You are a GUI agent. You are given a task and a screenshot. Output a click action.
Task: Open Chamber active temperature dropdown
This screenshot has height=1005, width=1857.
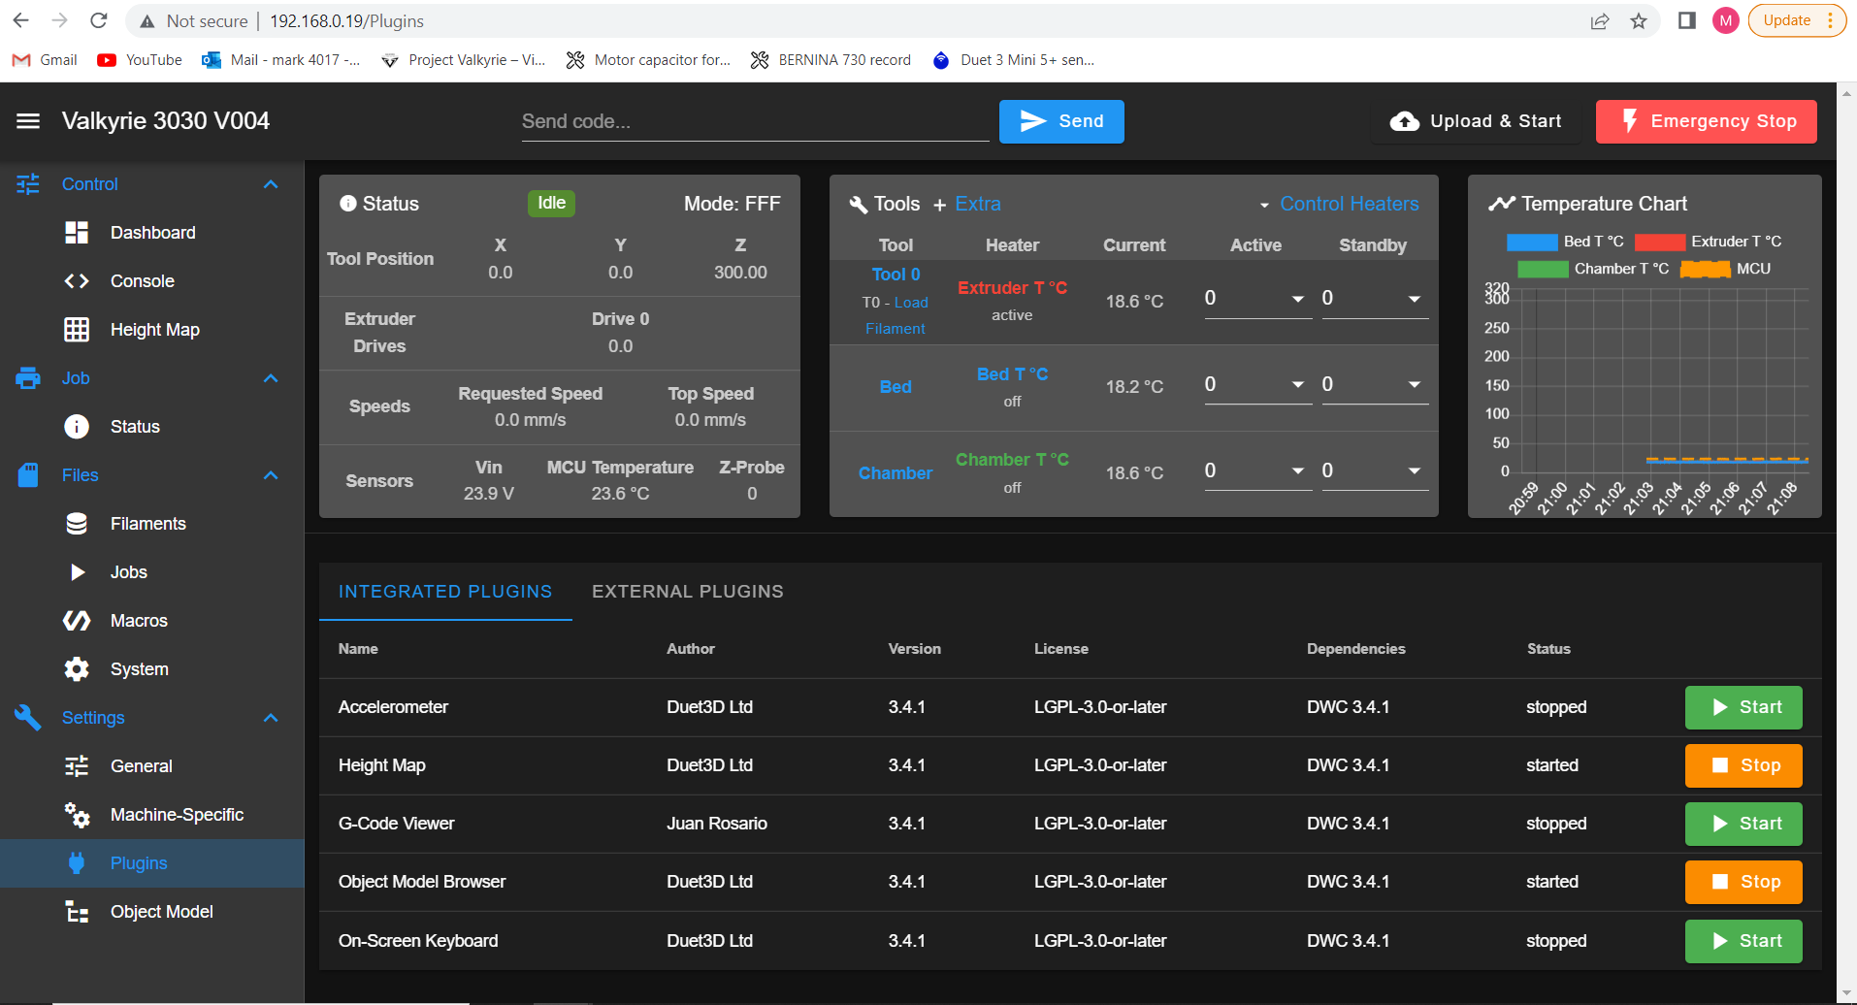click(x=1298, y=471)
